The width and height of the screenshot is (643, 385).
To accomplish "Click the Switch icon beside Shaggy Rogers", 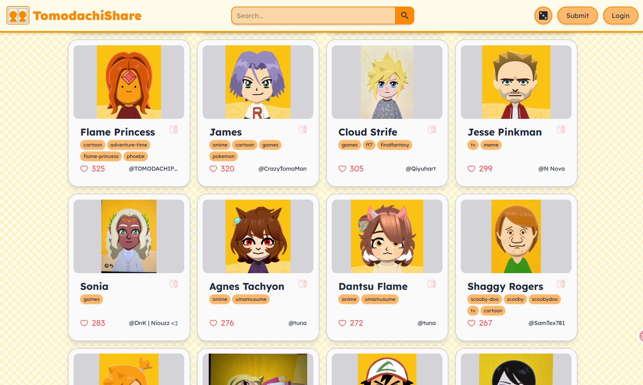I will pos(561,284).
